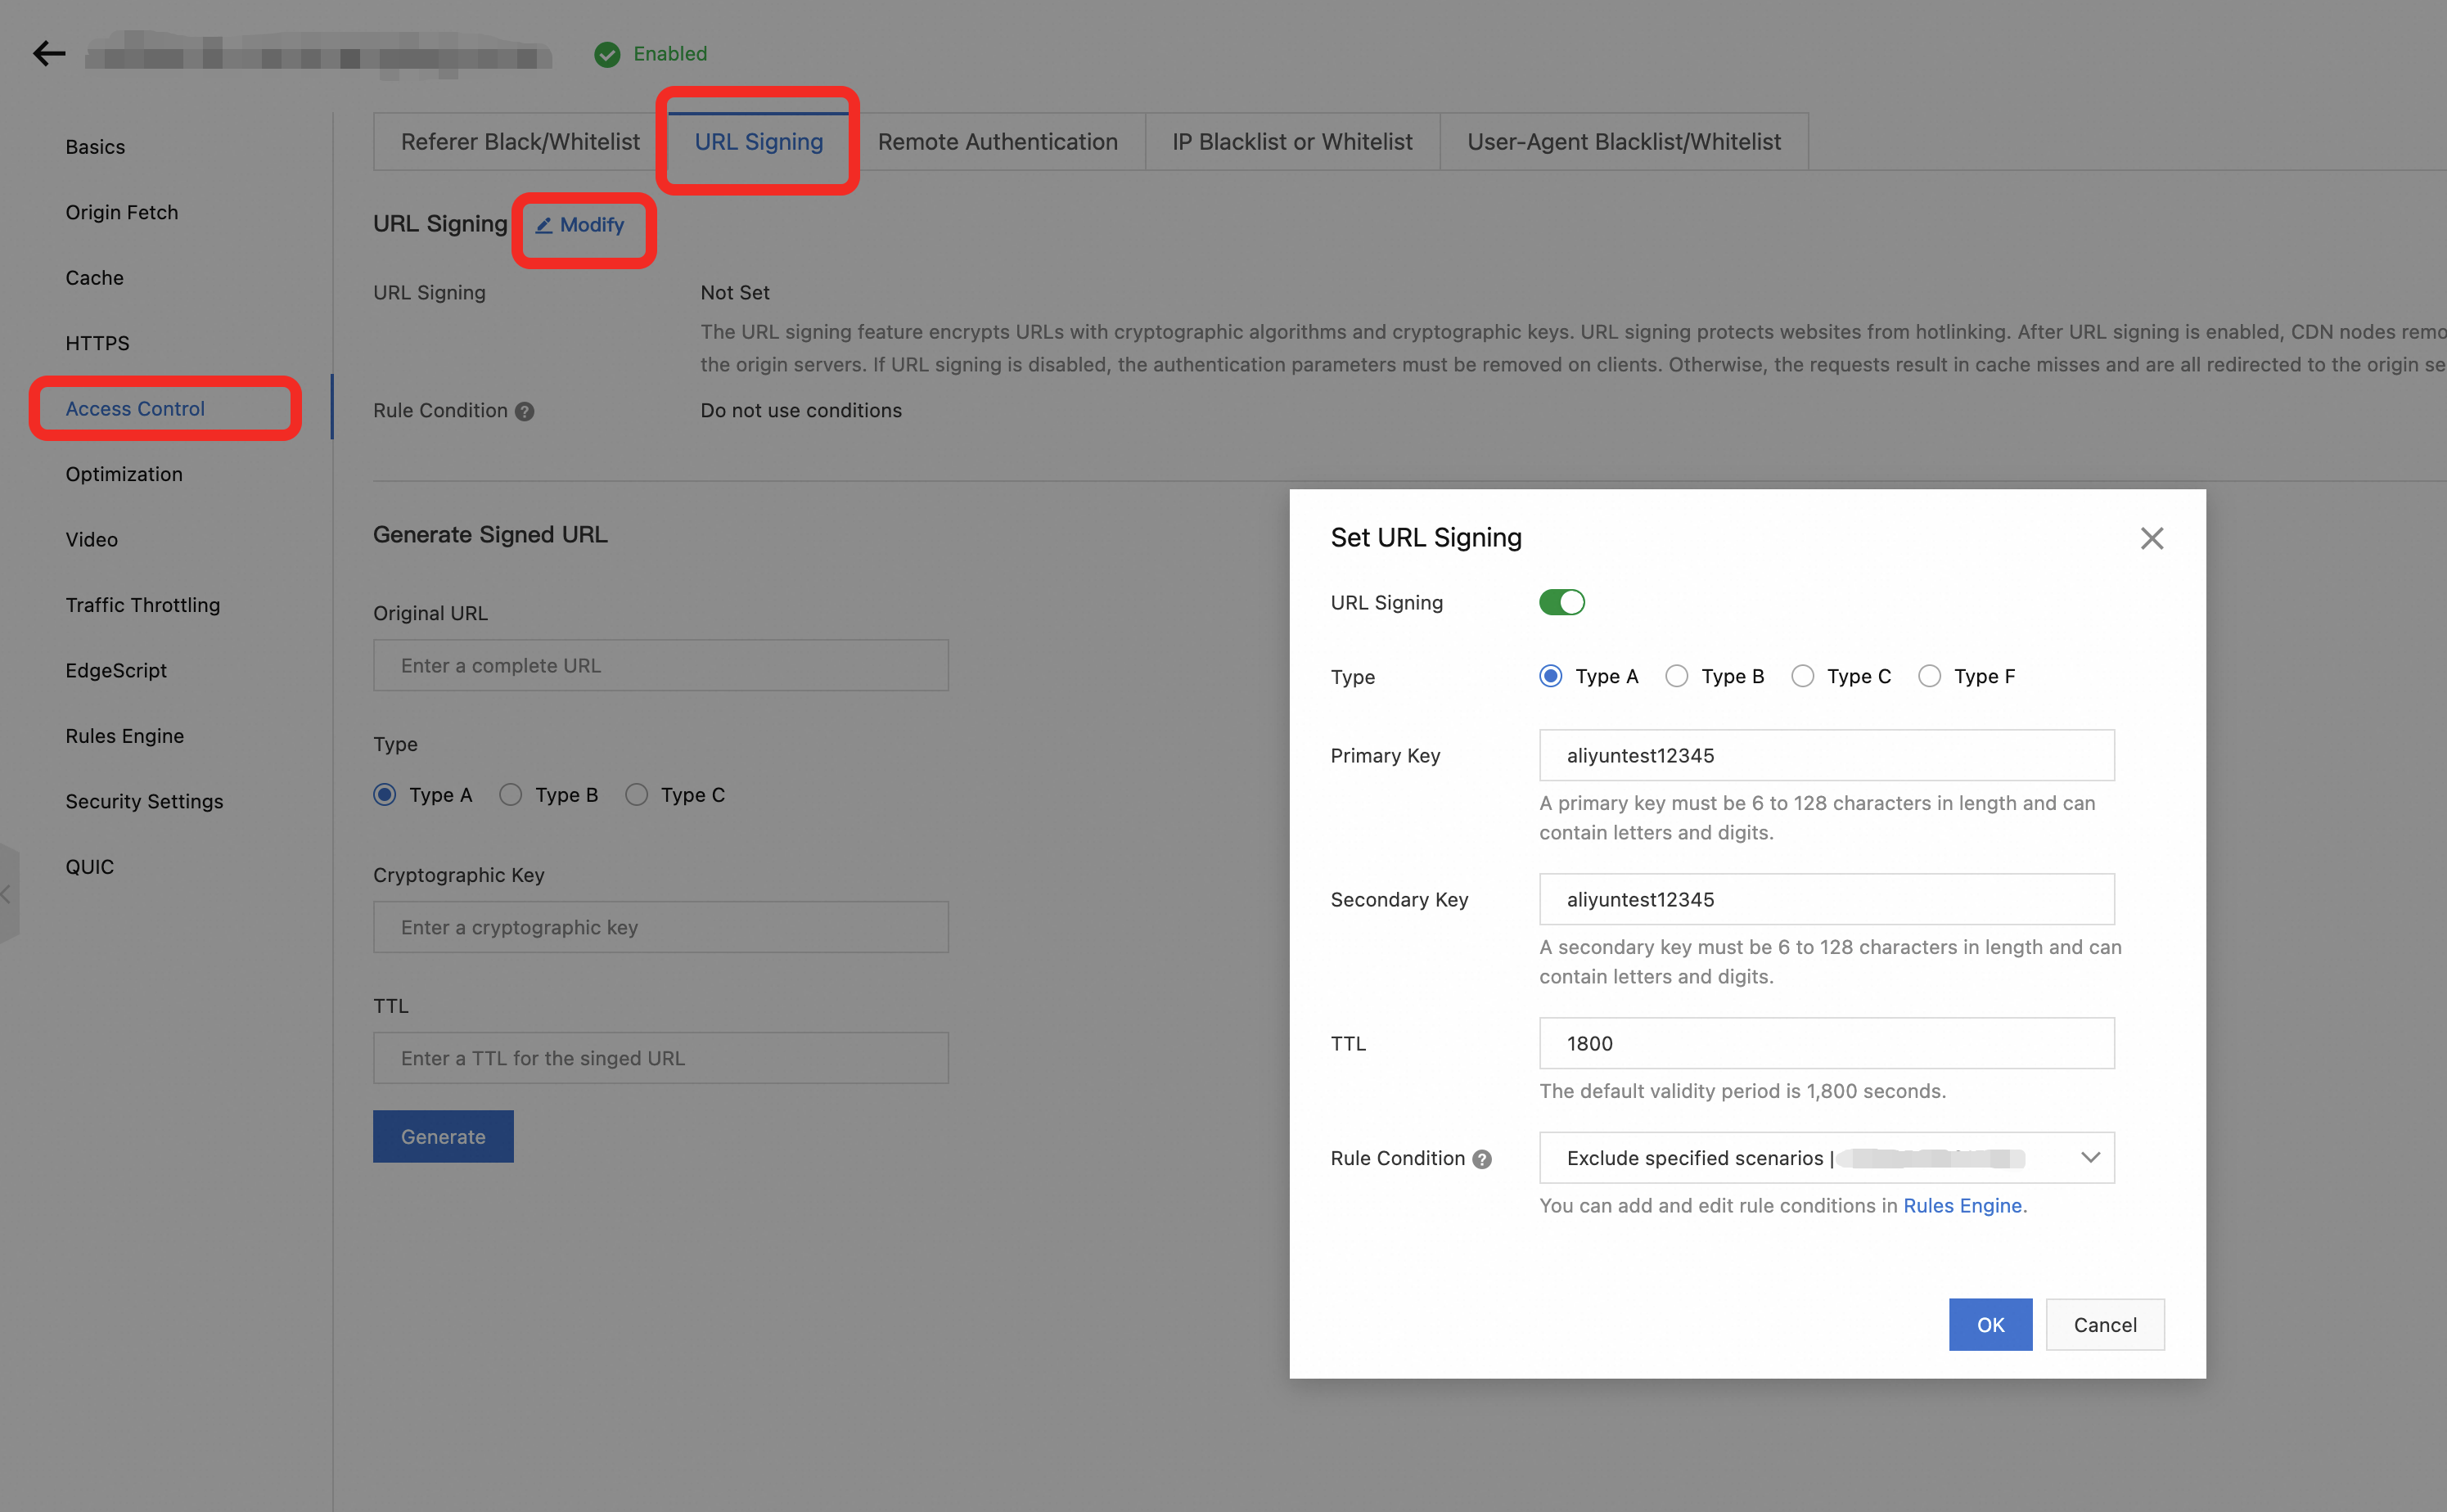
Task: Select Type C in the dialog
Action: pyautogui.click(x=1803, y=676)
